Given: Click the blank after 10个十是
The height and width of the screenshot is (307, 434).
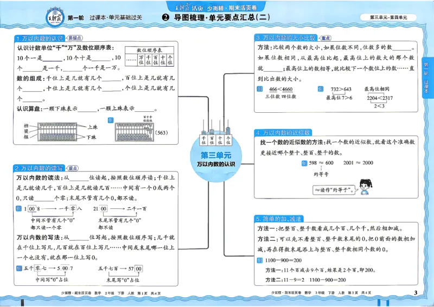Looking at the screenshot, I should (x=101, y=58).
